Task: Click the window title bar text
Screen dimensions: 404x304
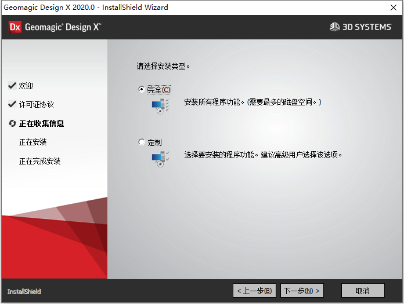Action: tap(86, 7)
